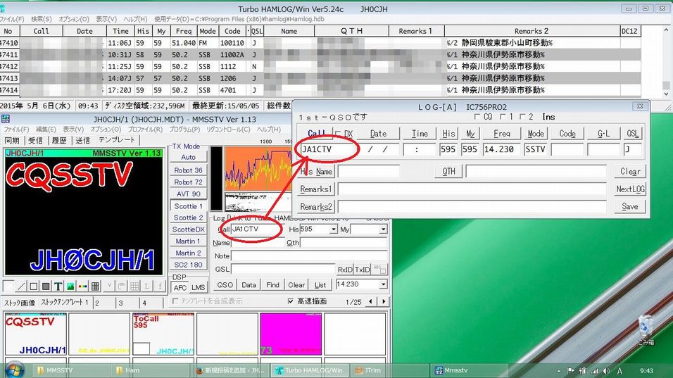Select the line drawing tool in MMSSTV
Screen dimensions: 673x378
tap(21, 286)
